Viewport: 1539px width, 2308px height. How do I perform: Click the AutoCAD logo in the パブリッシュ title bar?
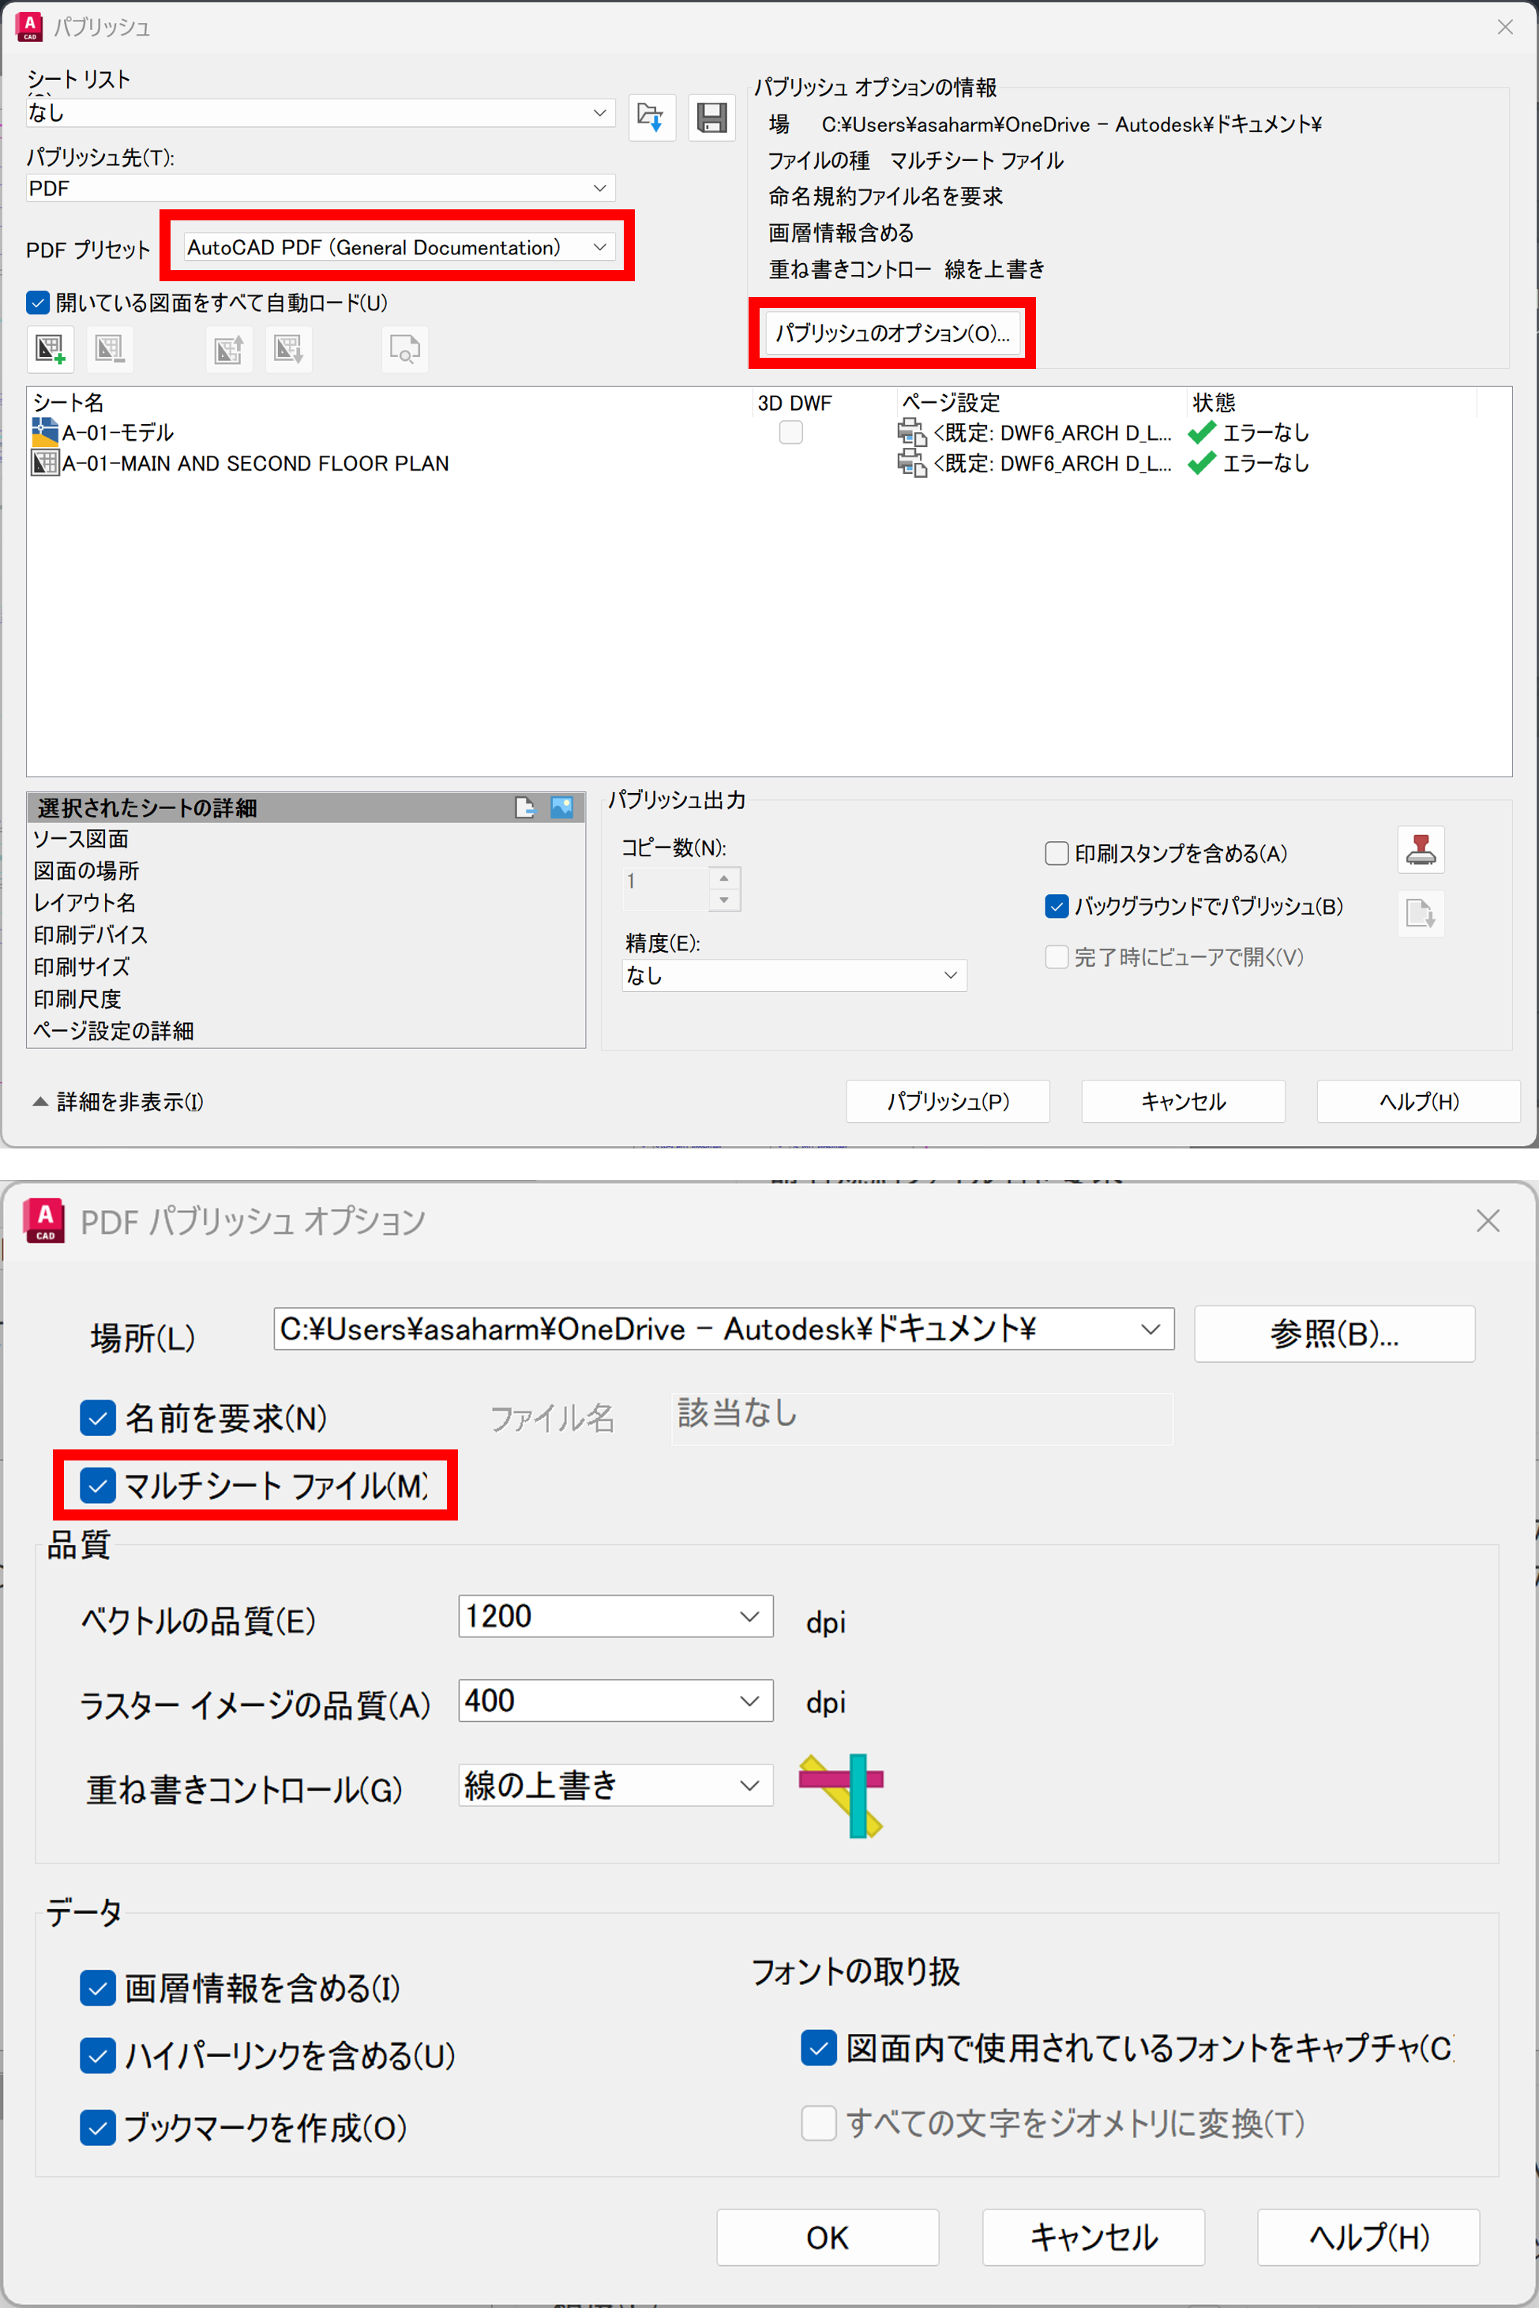[x=29, y=27]
